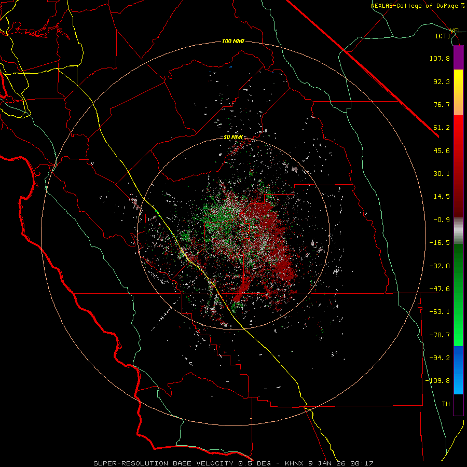This screenshot has width=467, height=467.
Task: Click the NEXLAB-College of DuPage credit text
Action: [x=417, y=6]
